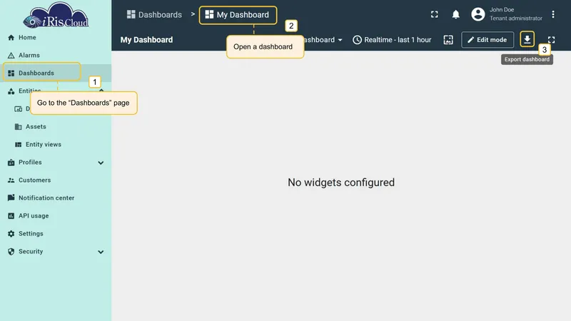
Task: Collapse the Entities section chevron
Action: tap(101, 90)
